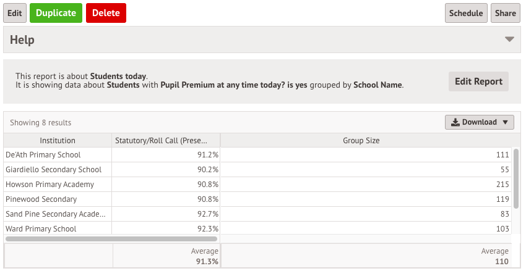Click the download tray icon

click(x=455, y=122)
